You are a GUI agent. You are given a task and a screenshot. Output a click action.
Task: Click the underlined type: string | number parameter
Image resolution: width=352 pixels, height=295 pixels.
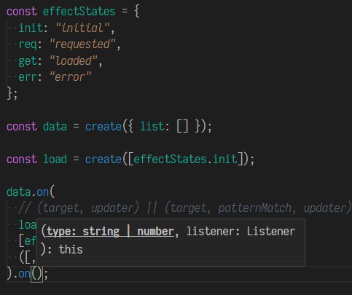point(110,232)
